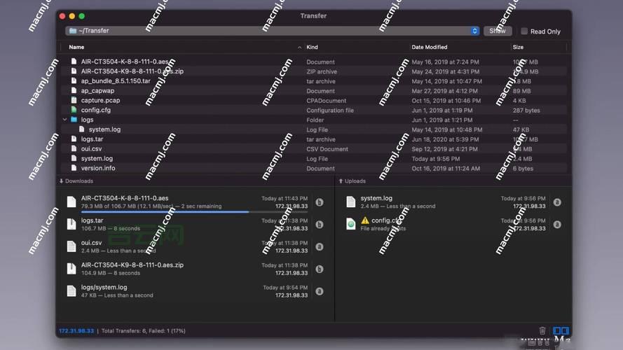The width and height of the screenshot is (623, 350).
Task: Open the ~/Transfer path dropdown
Action: [474, 31]
